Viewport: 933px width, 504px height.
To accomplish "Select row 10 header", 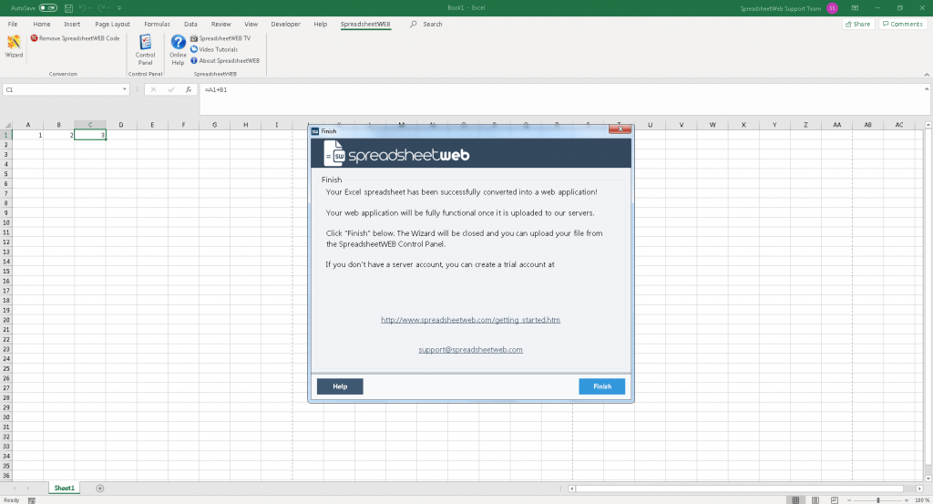I will tap(6, 222).
